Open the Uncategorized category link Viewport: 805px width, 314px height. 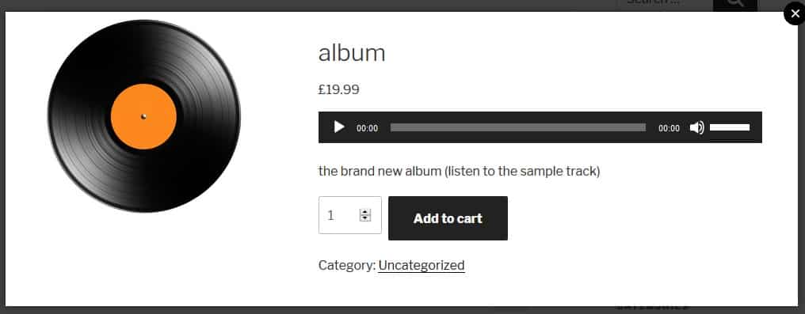[422, 265]
